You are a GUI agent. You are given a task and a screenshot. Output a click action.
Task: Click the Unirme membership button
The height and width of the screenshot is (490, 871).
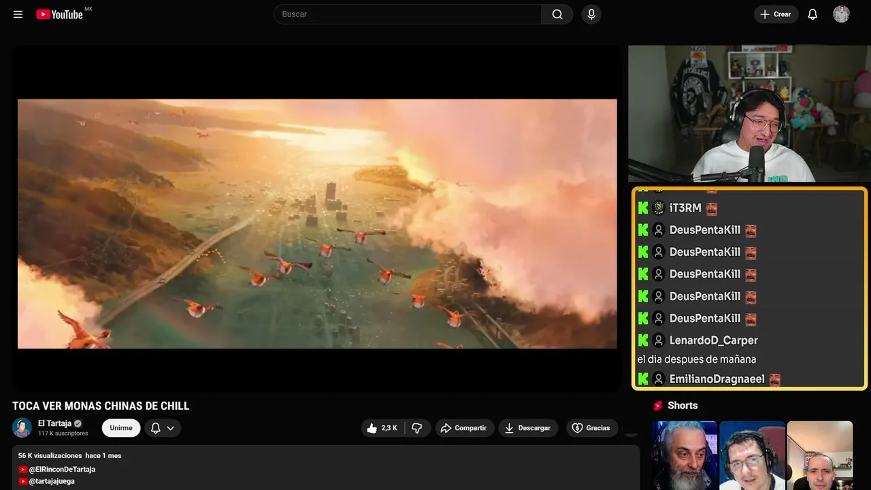(121, 428)
